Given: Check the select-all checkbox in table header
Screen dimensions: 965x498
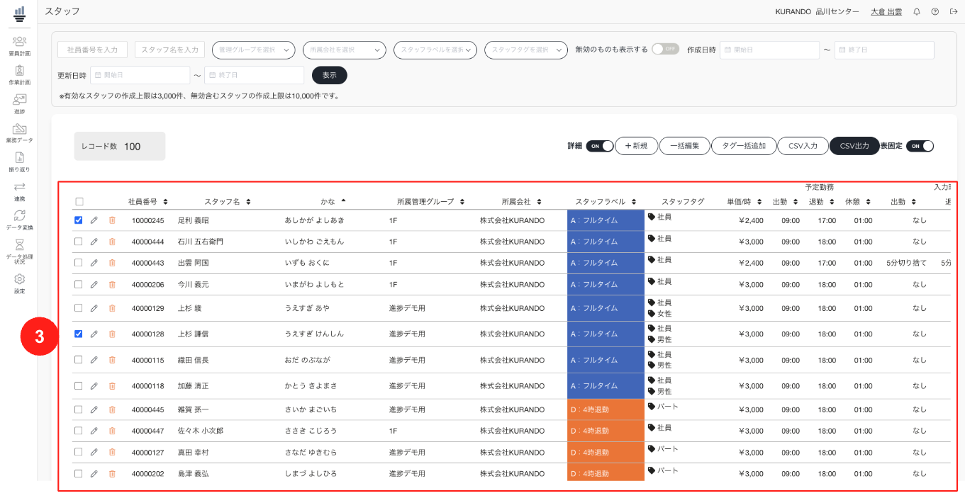Looking at the screenshot, I should pyautogui.click(x=79, y=202).
